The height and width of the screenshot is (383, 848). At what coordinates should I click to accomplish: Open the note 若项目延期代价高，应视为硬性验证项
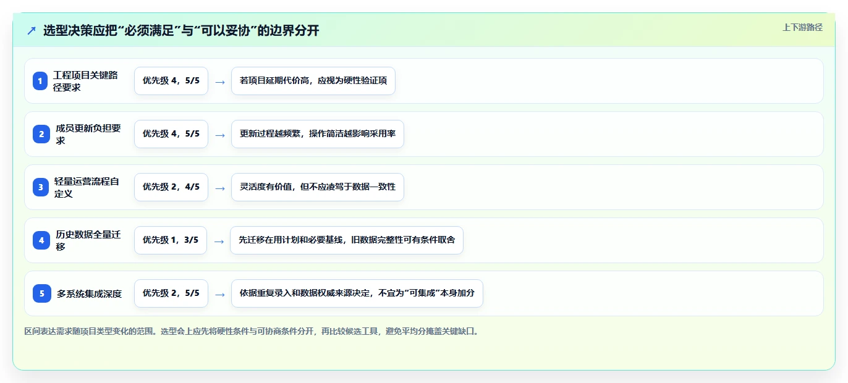click(313, 81)
